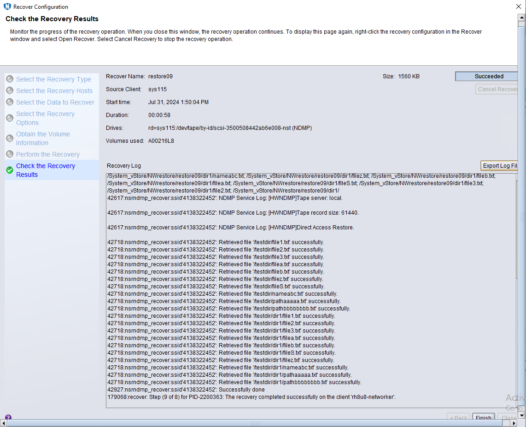Go to Select the Recovery Hosts step

[54, 91]
